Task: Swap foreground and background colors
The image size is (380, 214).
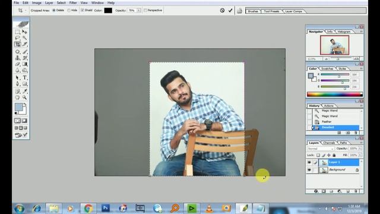Action: (x=25, y=105)
